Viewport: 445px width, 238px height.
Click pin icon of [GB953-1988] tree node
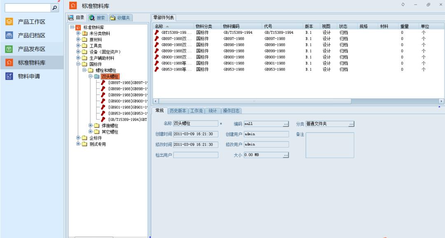[103, 113]
